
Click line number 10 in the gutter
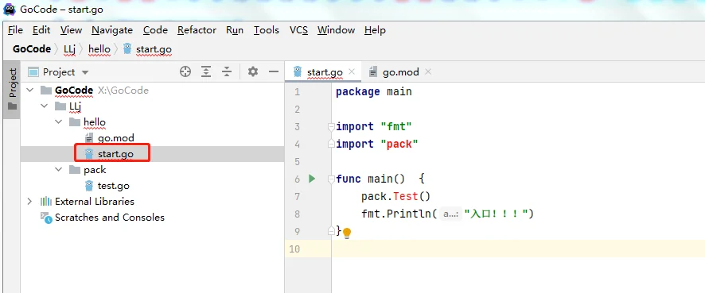[294, 249]
